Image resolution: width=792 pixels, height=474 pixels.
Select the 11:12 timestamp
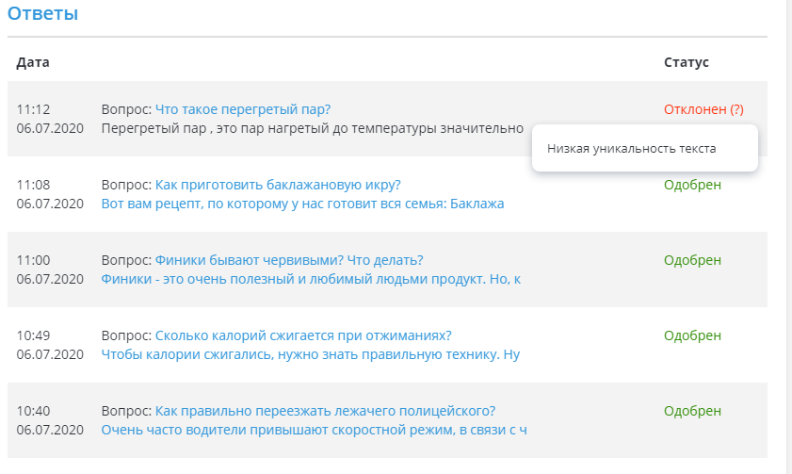click(x=33, y=109)
